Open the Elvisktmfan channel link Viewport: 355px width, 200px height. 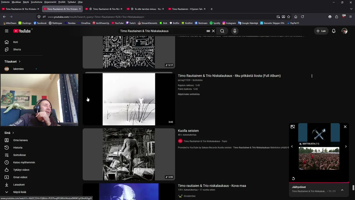pyautogui.click(x=190, y=196)
